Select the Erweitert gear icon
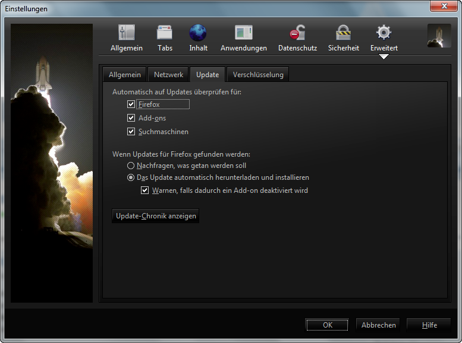This screenshot has height=343, width=462. point(384,32)
